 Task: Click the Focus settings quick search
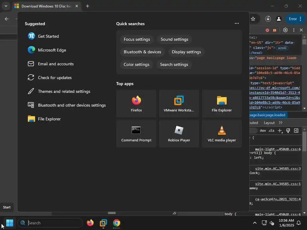(x=137, y=39)
